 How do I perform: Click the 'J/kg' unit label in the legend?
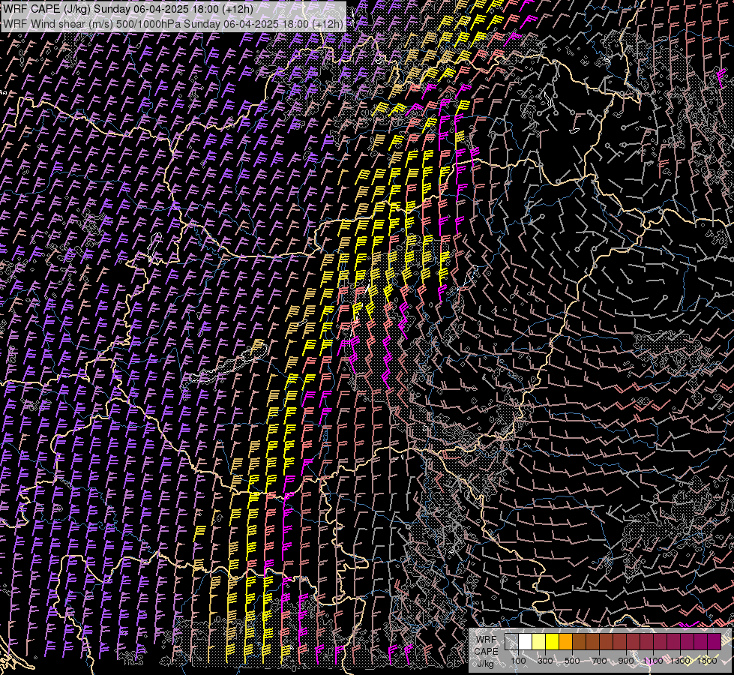[x=485, y=664]
